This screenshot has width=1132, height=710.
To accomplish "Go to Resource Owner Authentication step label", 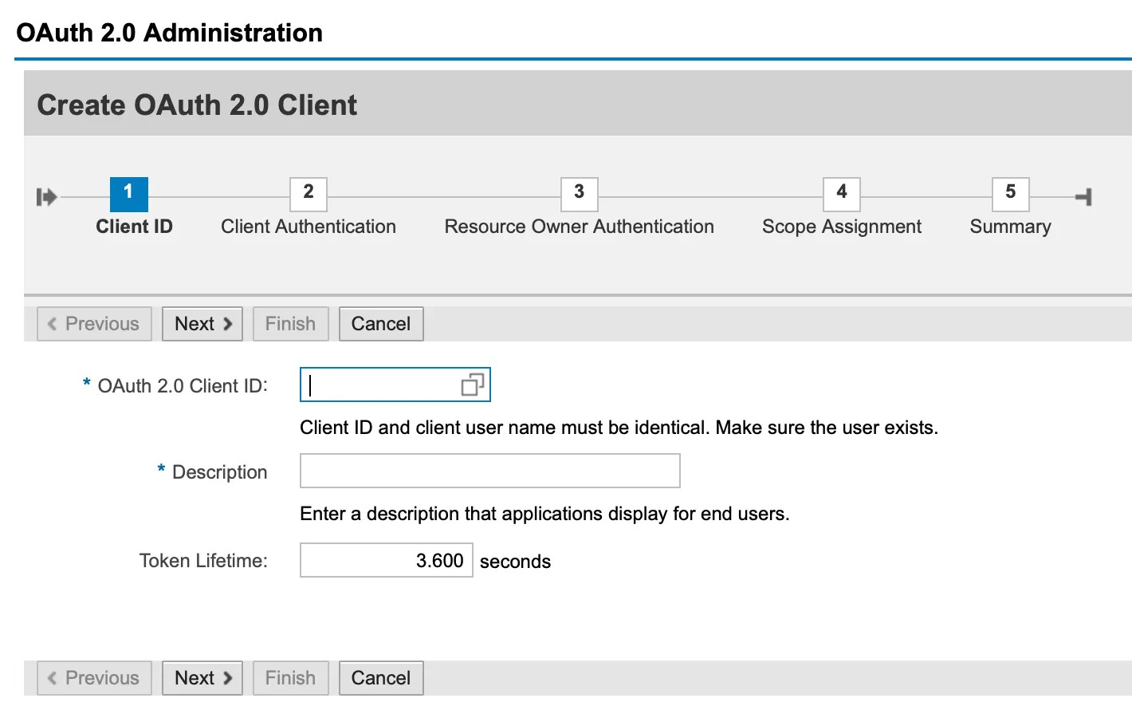I will 579,227.
